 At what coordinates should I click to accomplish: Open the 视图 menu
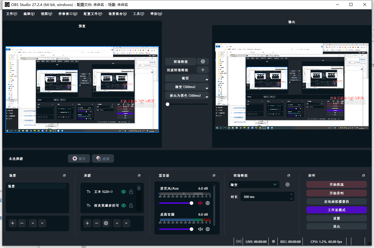point(46,14)
